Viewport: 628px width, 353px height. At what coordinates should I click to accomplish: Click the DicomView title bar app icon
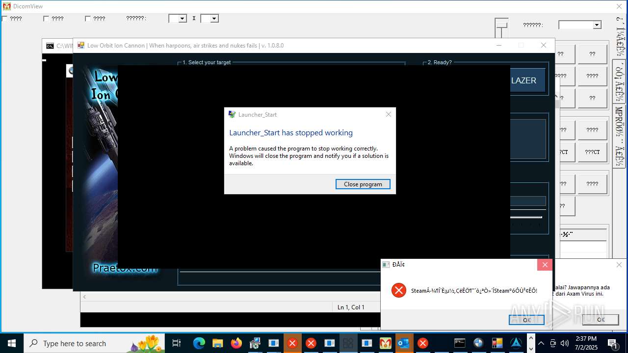(7, 6)
